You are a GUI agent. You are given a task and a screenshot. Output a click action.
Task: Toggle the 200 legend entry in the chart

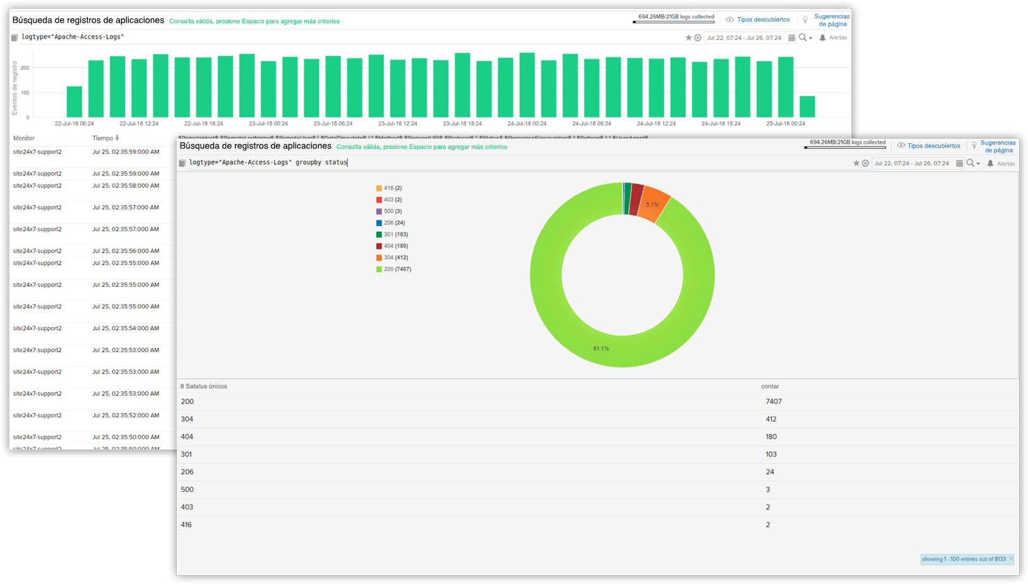pos(393,269)
